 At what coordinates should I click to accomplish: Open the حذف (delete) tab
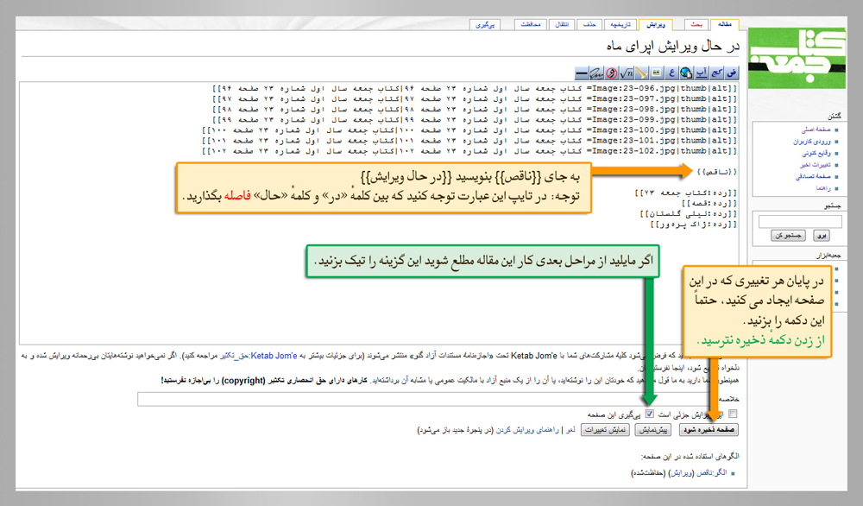point(589,25)
